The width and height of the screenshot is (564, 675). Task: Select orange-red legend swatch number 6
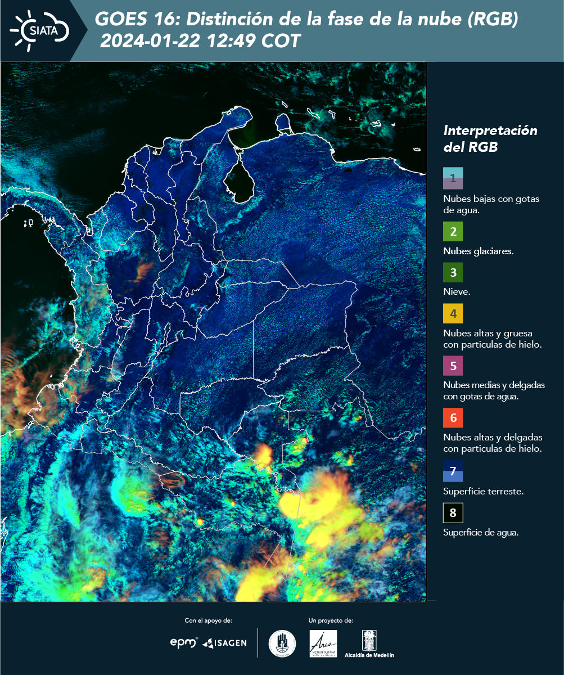coord(453,418)
